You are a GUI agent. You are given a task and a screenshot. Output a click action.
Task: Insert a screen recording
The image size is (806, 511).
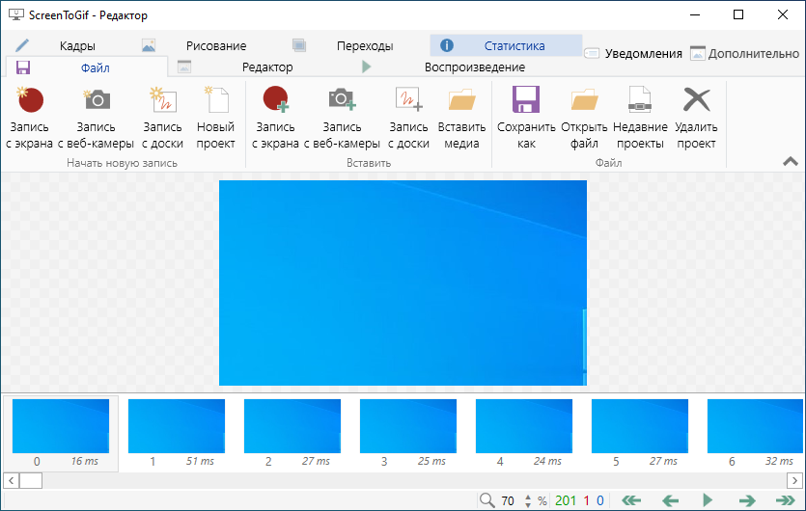click(275, 119)
